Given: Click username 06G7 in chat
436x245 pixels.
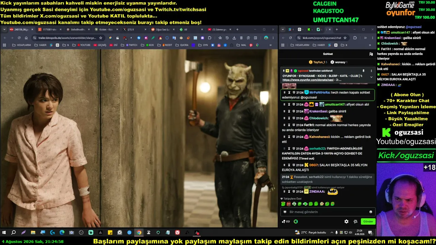Looking at the screenshot, I should [x=313, y=165].
